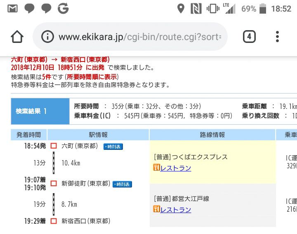Tap the vibrate mode status icon
The height and width of the screenshot is (234, 297).
coord(213,9)
